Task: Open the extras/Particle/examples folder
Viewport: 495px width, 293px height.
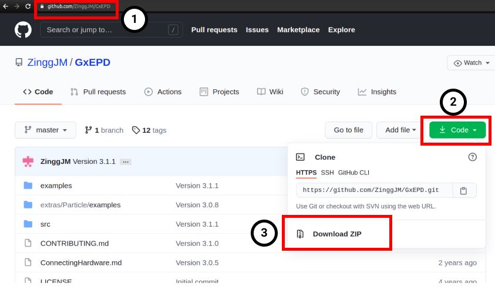Action: coord(80,205)
